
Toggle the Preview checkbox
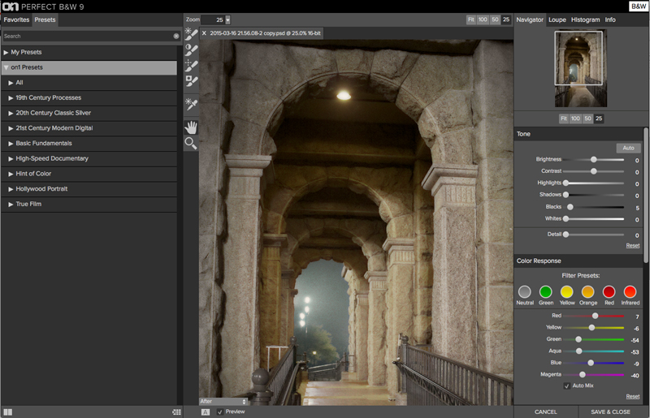click(220, 412)
